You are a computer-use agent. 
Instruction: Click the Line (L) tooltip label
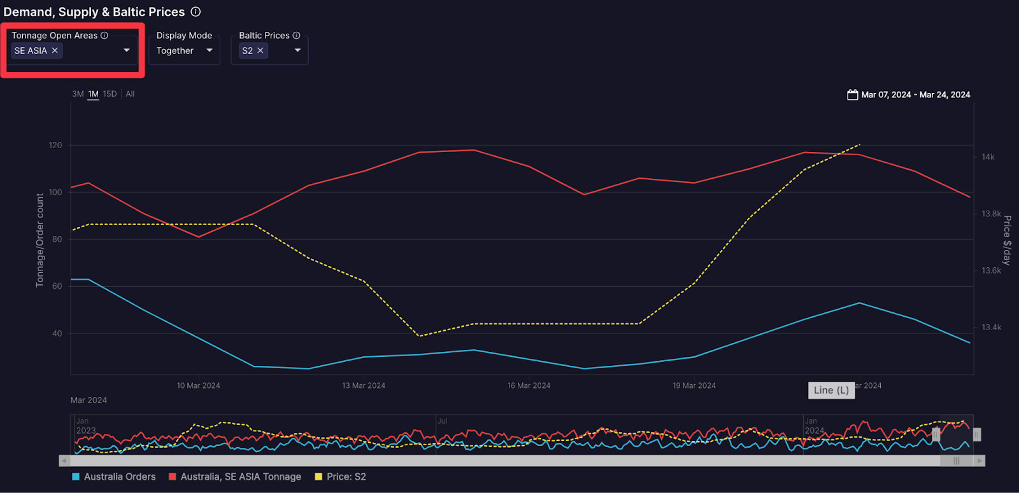(831, 391)
